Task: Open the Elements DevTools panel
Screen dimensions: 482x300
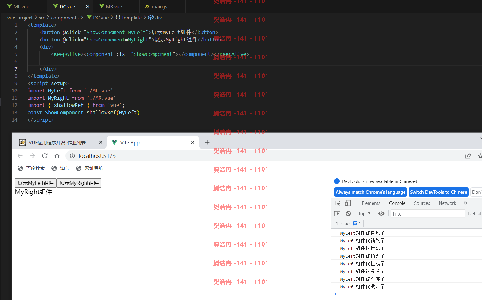Action: (x=371, y=203)
